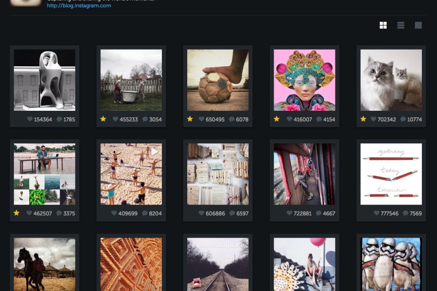Open the white sculpture building photo
This screenshot has width=437, height=291.
coord(45,80)
